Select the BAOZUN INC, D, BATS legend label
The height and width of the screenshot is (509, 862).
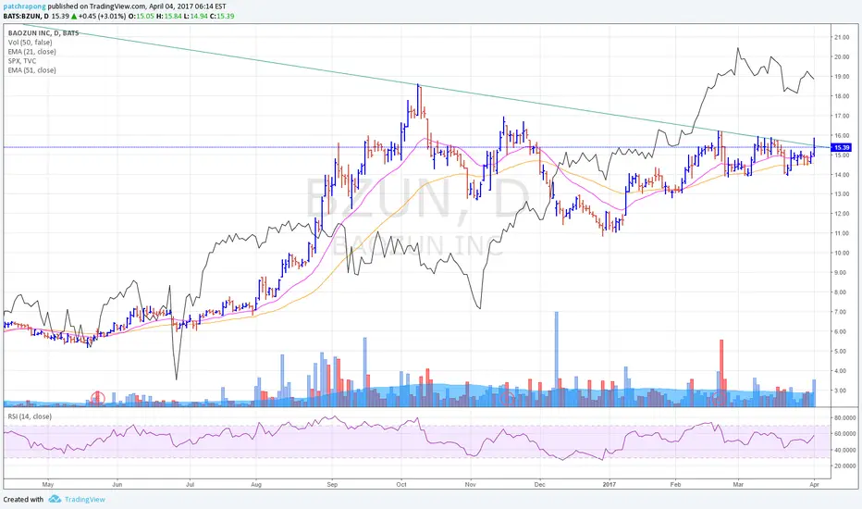(x=43, y=33)
